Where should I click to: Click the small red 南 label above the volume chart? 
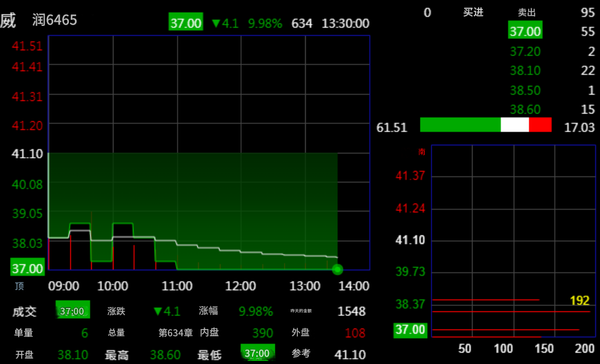pos(422,152)
